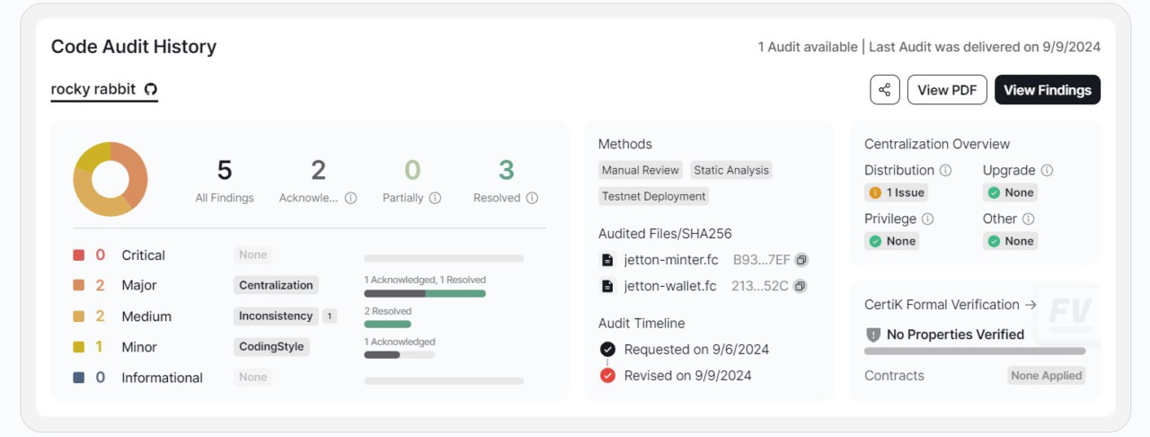Click info icon beside Distribution
Screen dimensions: 1150x437
(945, 170)
